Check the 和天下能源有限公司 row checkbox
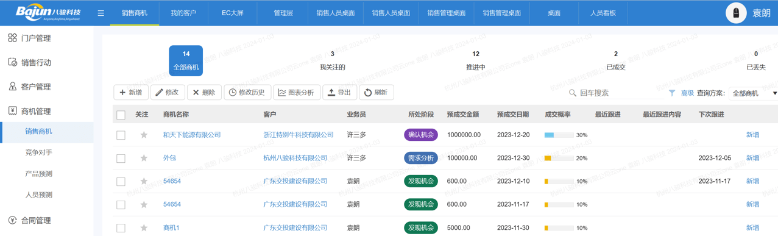This screenshot has height=236, width=778. 121,135
